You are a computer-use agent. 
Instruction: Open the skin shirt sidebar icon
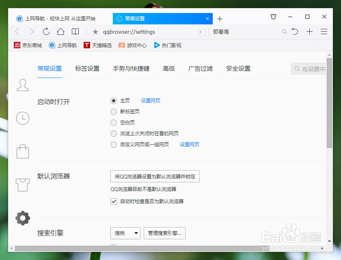click(x=23, y=185)
